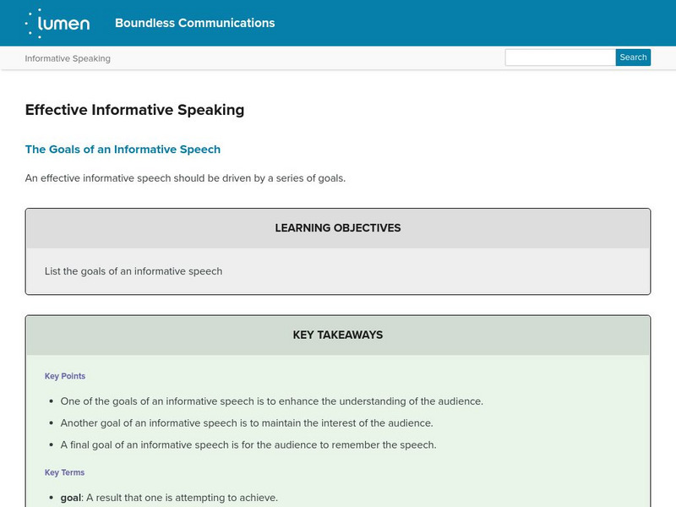This screenshot has height=507, width=676.
Task: Click the Key Terms subheading
Action: point(65,472)
